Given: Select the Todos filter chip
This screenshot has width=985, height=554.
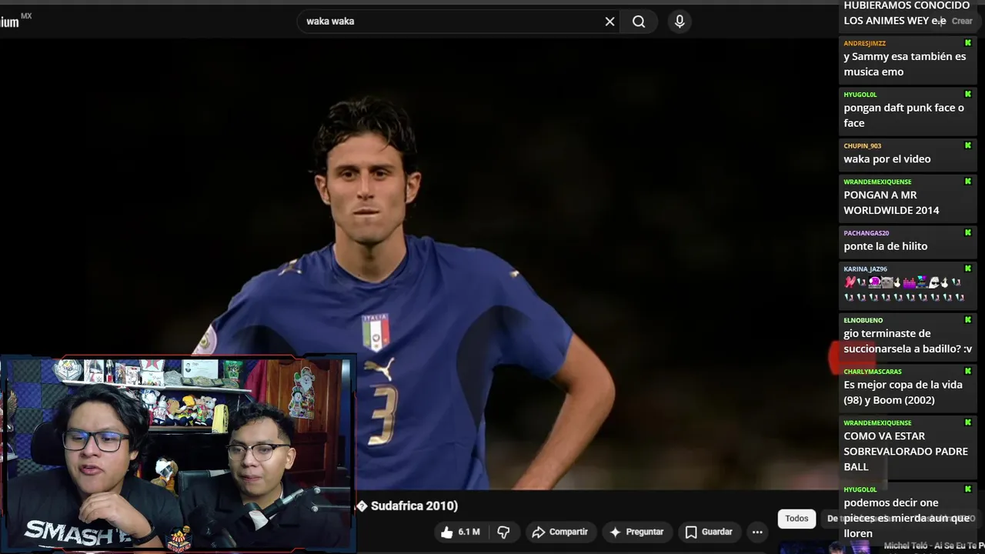Looking at the screenshot, I should coord(796,519).
